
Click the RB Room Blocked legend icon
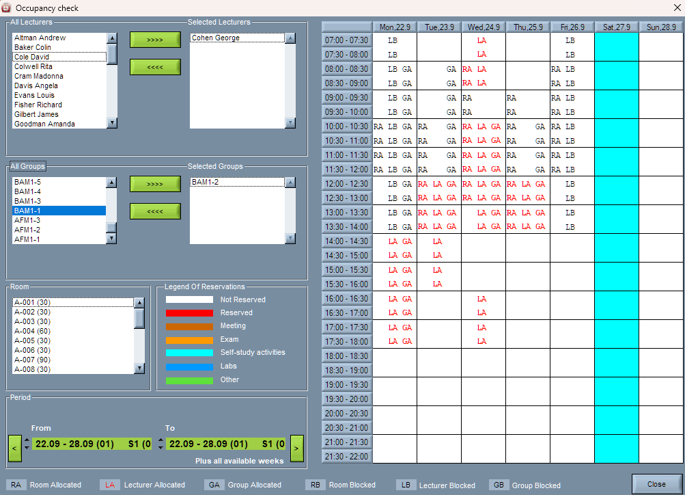point(315,485)
